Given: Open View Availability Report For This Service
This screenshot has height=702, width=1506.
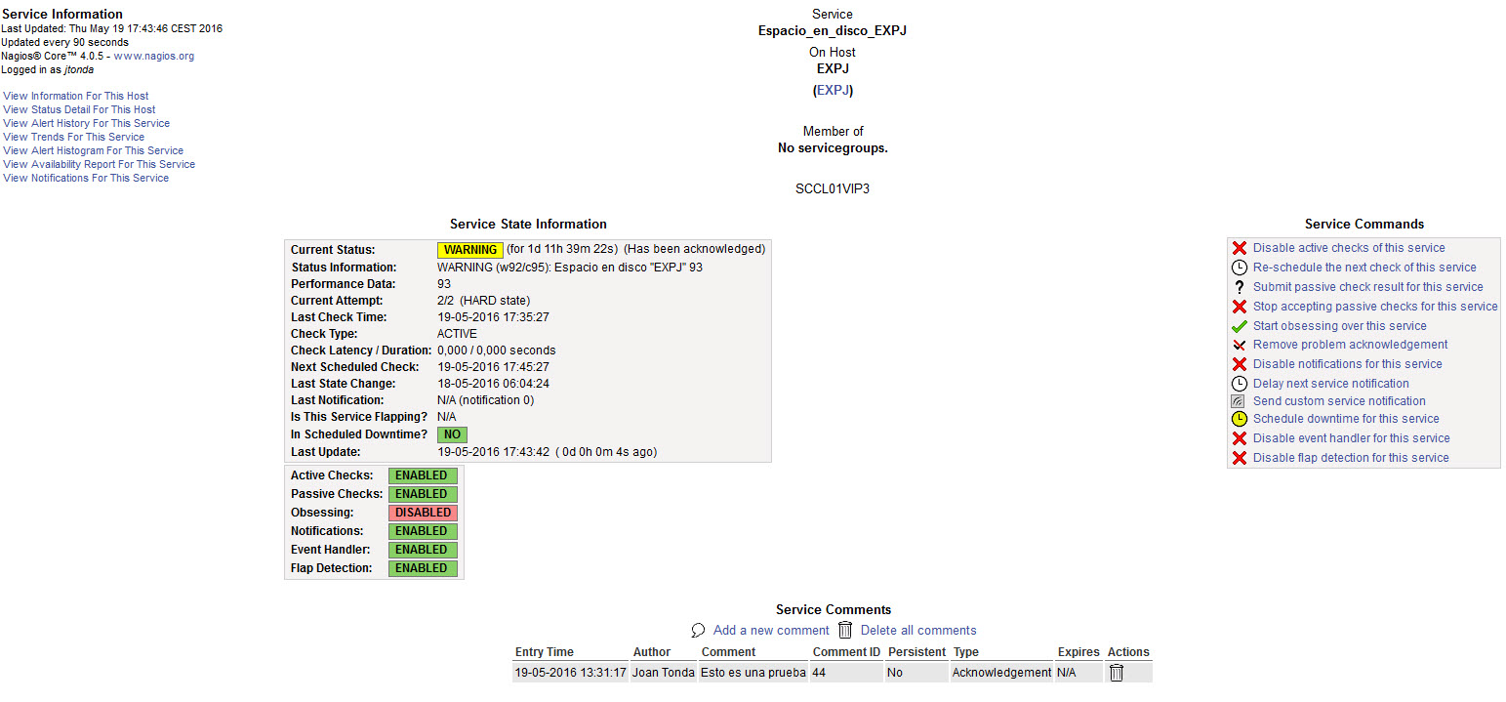Looking at the screenshot, I should pos(99,164).
